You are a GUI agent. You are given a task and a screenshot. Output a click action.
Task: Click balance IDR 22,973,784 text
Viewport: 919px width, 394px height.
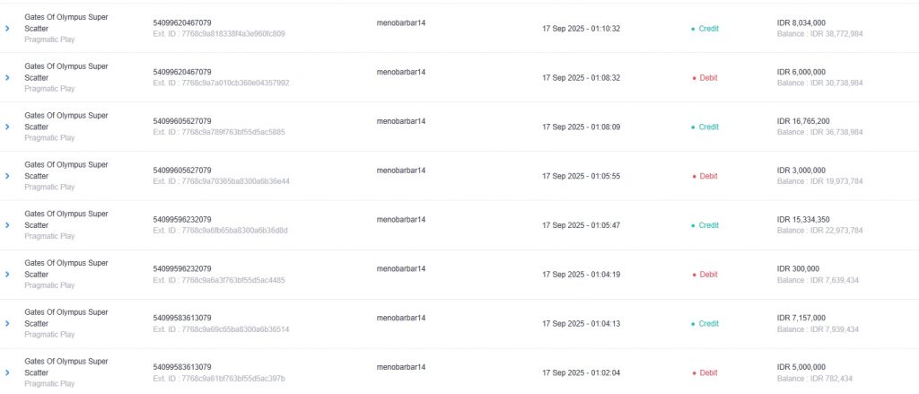point(820,231)
